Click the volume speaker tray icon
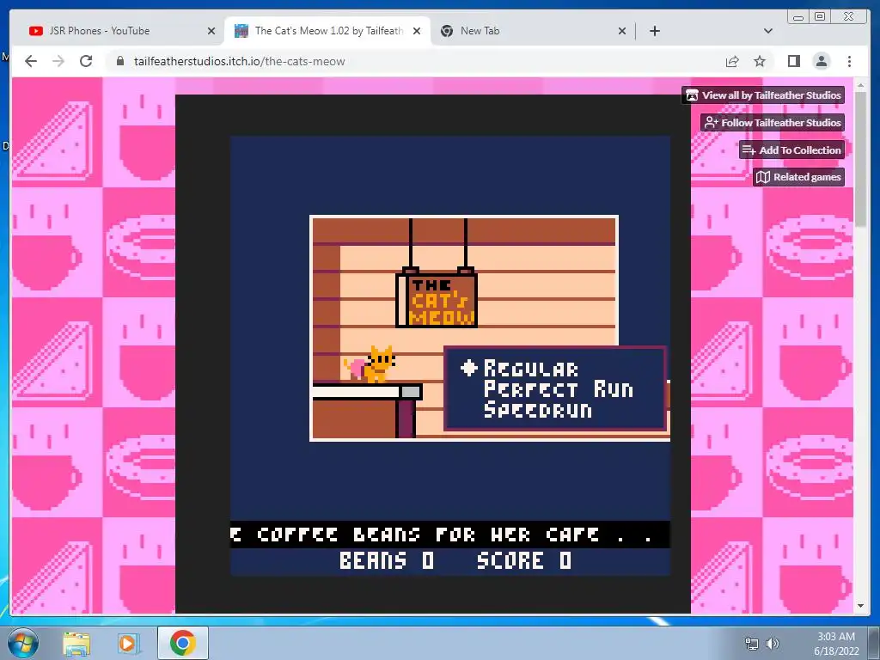 773,644
